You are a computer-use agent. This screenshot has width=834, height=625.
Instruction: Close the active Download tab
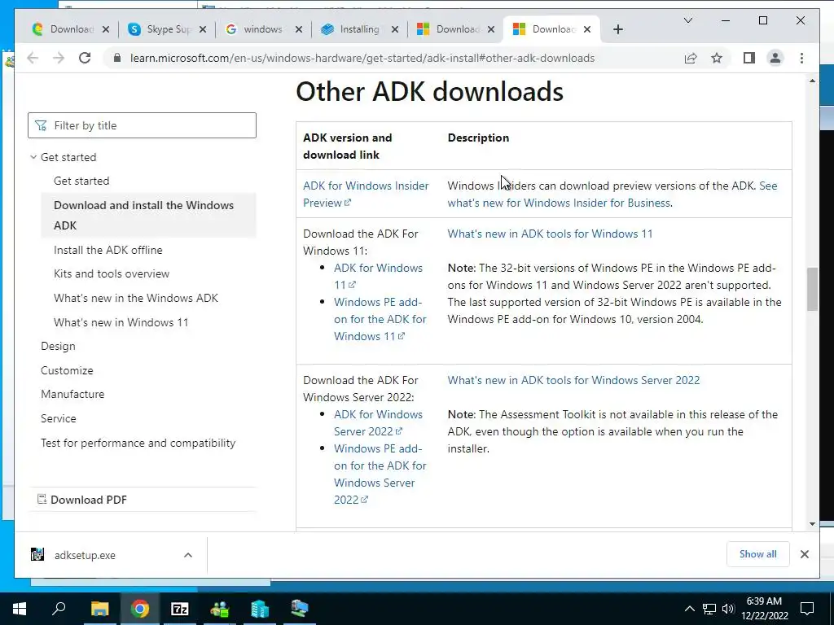(586, 30)
